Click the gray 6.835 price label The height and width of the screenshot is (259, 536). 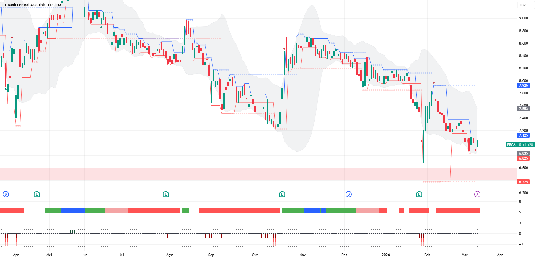tap(523, 153)
